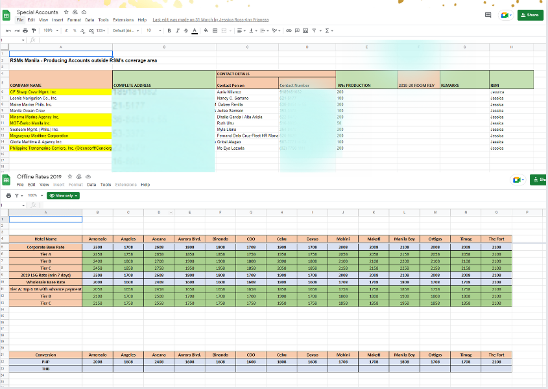Open text rotation dropdown

276,30
